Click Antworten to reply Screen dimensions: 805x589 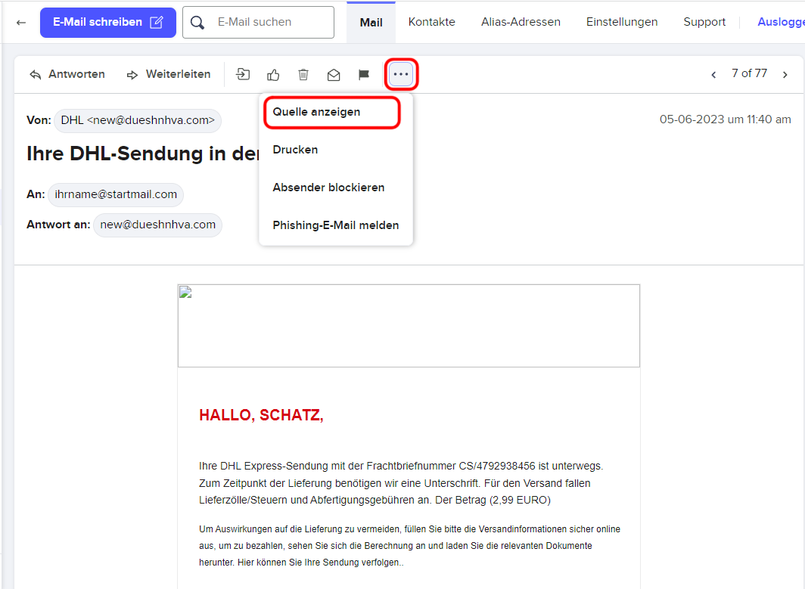(x=67, y=74)
